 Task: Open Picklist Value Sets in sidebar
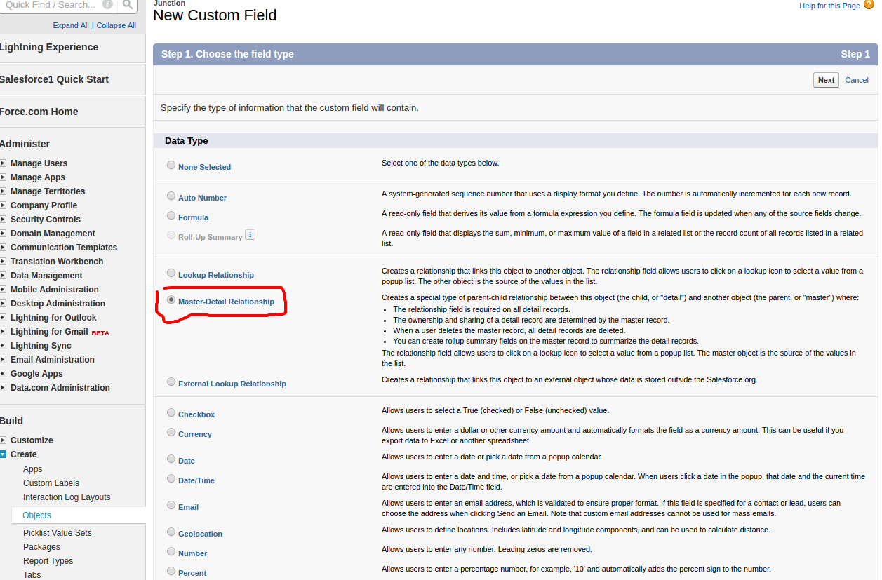[x=57, y=533]
